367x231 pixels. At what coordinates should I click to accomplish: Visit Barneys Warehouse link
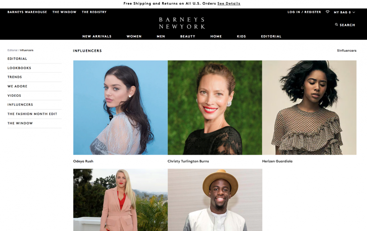27,12
